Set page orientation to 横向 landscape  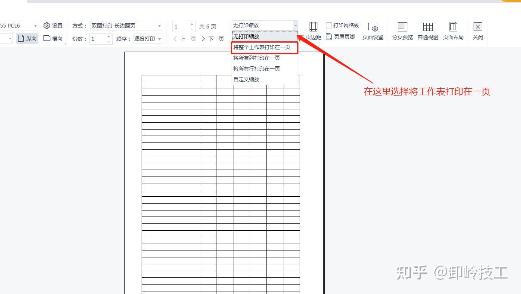[53, 38]
